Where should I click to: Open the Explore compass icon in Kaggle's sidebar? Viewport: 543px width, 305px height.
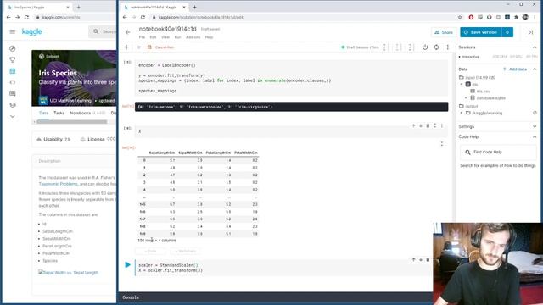(x=13, y=49)
